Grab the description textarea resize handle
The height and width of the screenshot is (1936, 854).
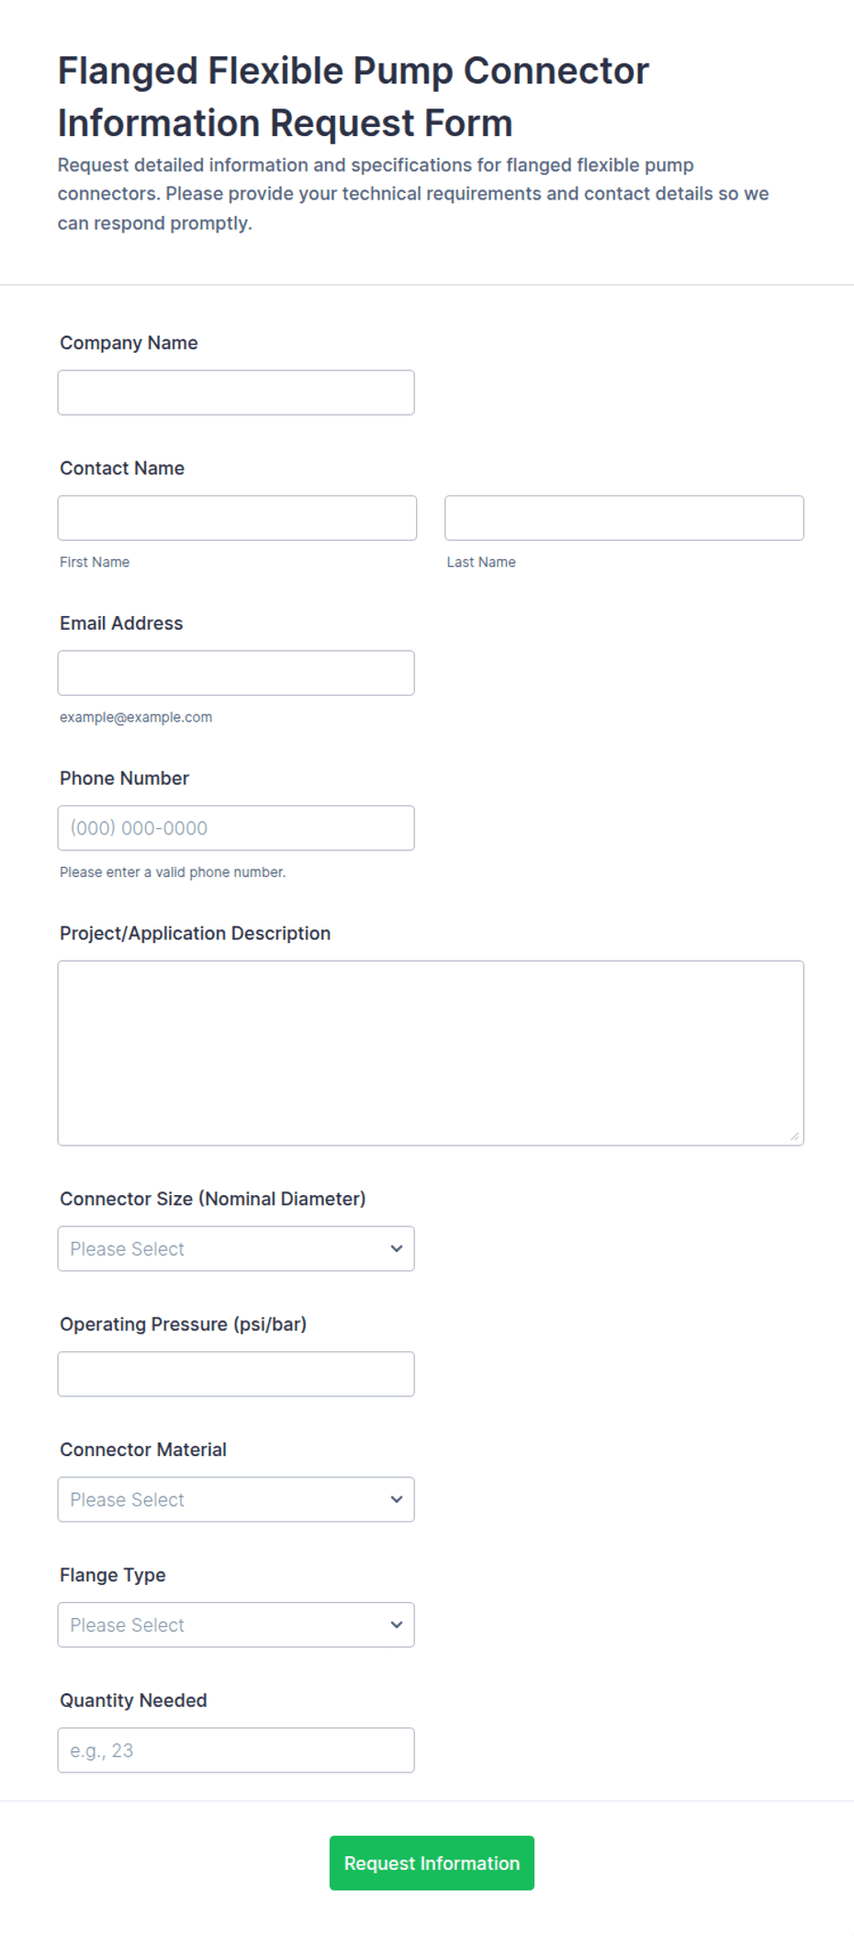pyautogui.click(x=795, y=1137)
